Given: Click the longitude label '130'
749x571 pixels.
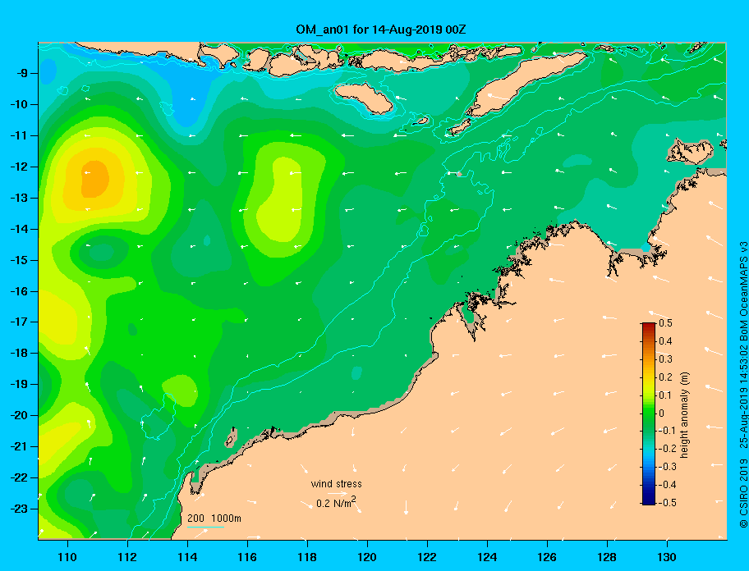Looking at the screenshot, I should 667,557.
